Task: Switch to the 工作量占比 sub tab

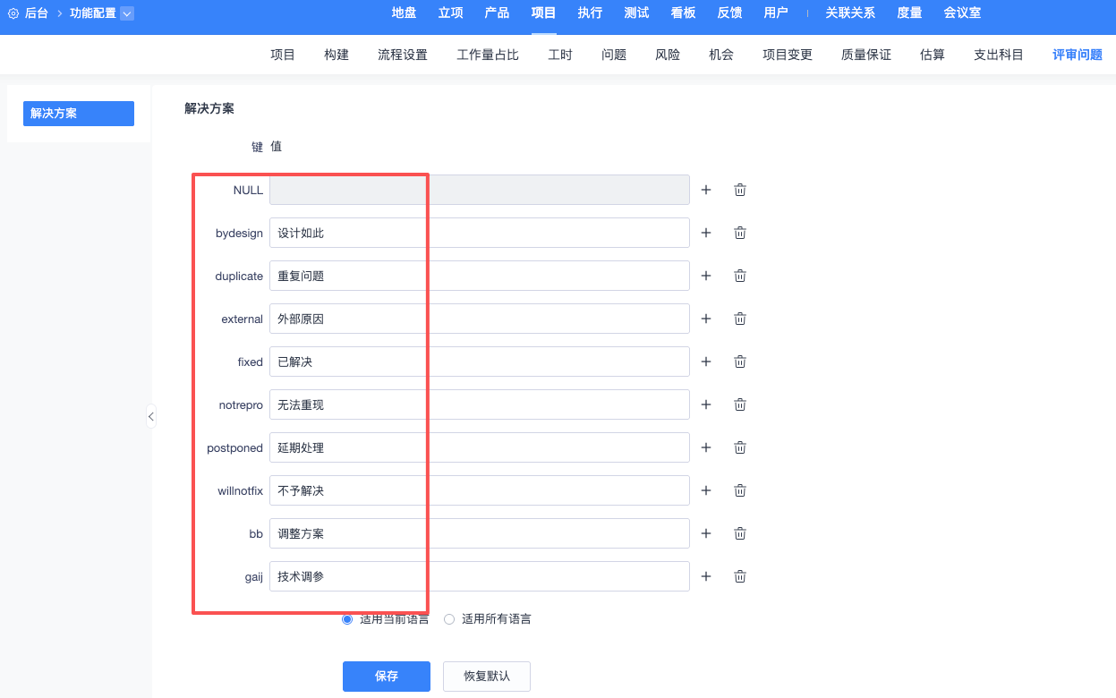Action: (488, 55)
